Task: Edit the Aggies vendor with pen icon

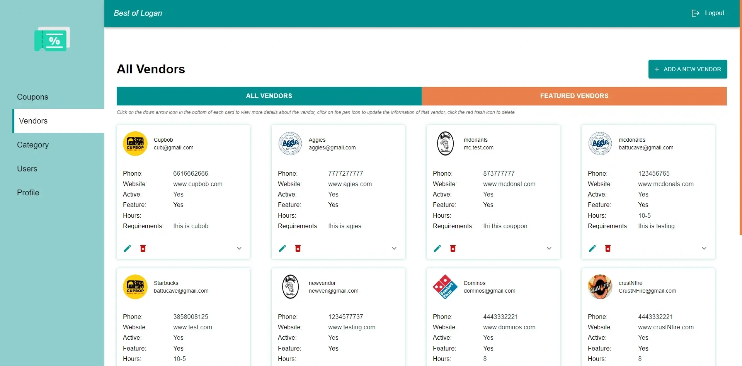Action: click(283, 248)
